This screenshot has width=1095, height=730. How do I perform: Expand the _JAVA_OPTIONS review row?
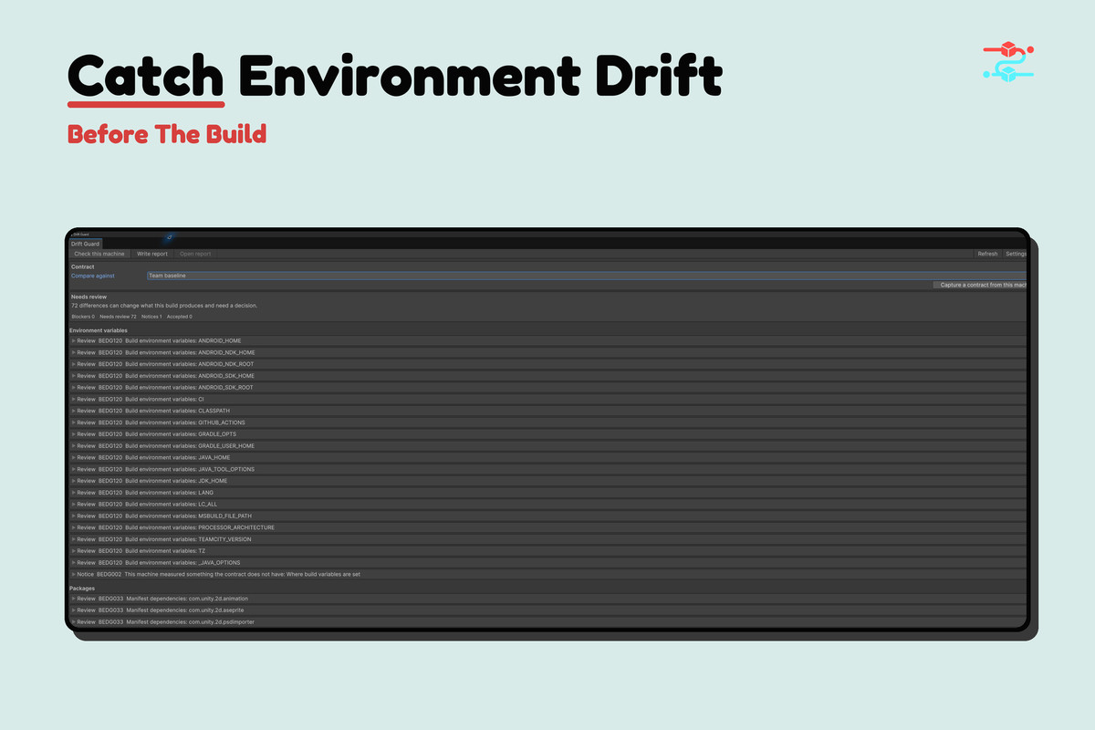click(x=548, y=562)
